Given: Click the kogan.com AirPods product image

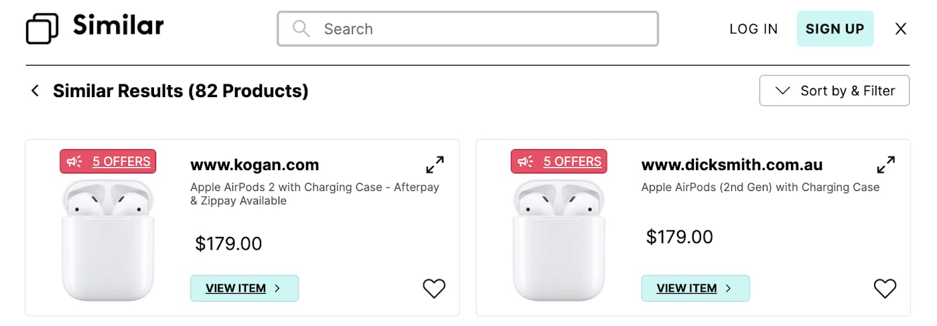Looking at the screenshot, I should coord(108,241).
